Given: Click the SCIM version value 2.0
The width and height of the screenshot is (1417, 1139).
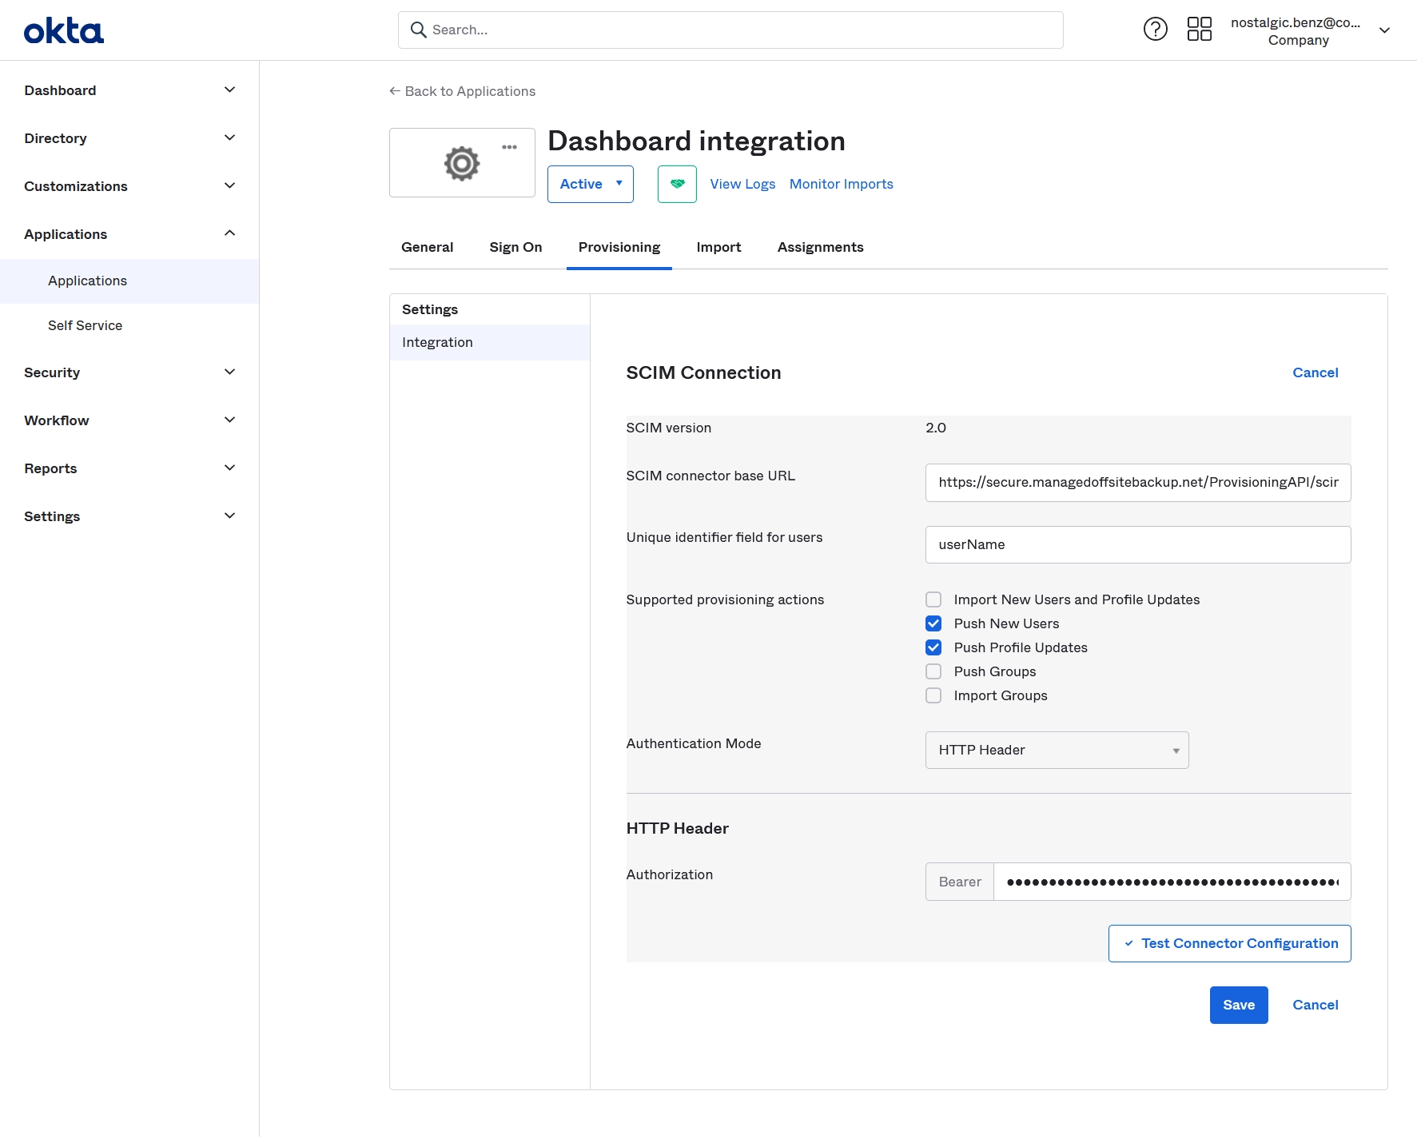Looking at the screenshot, I should 935,428.
